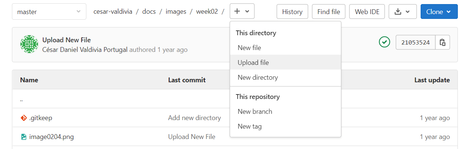Click the image0204.png image file icon
472x149 pixels.
coord(24,137)
